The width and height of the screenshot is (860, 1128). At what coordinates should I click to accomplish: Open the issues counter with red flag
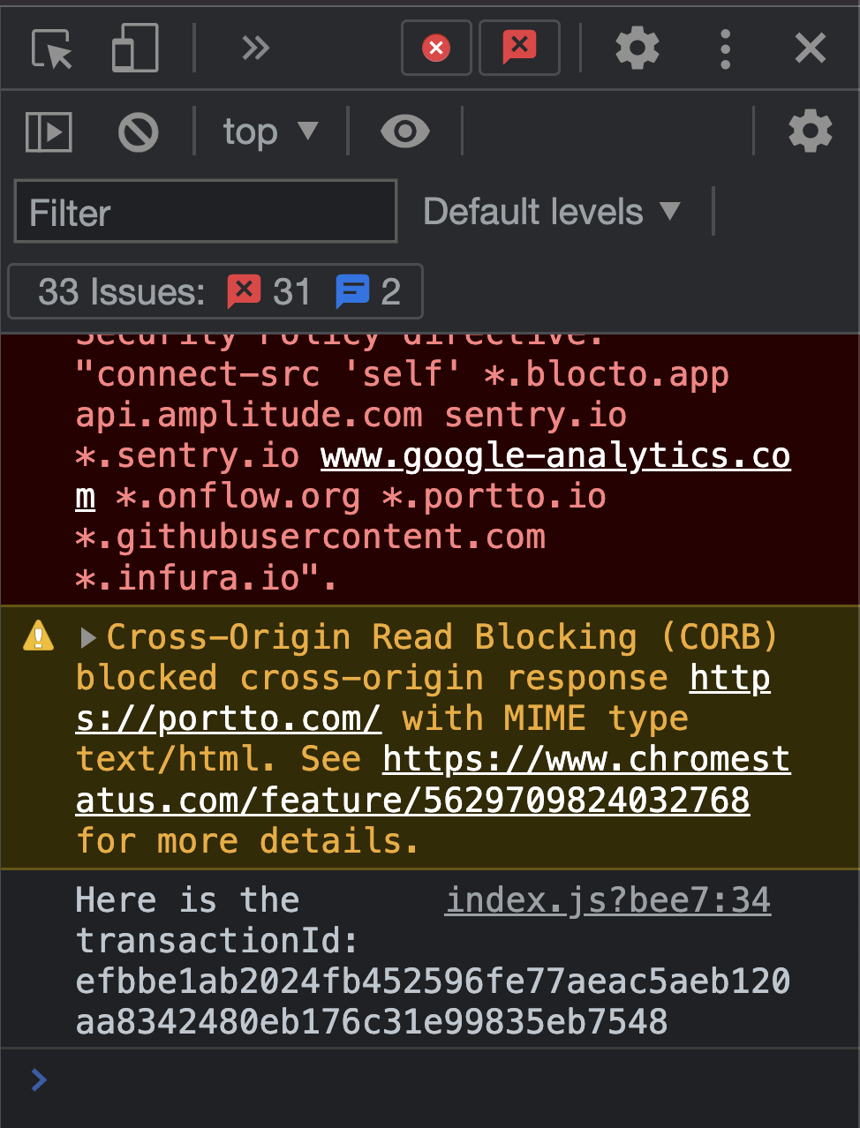click(519, 48)
